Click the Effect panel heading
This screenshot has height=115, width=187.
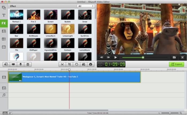pos(13,6)
